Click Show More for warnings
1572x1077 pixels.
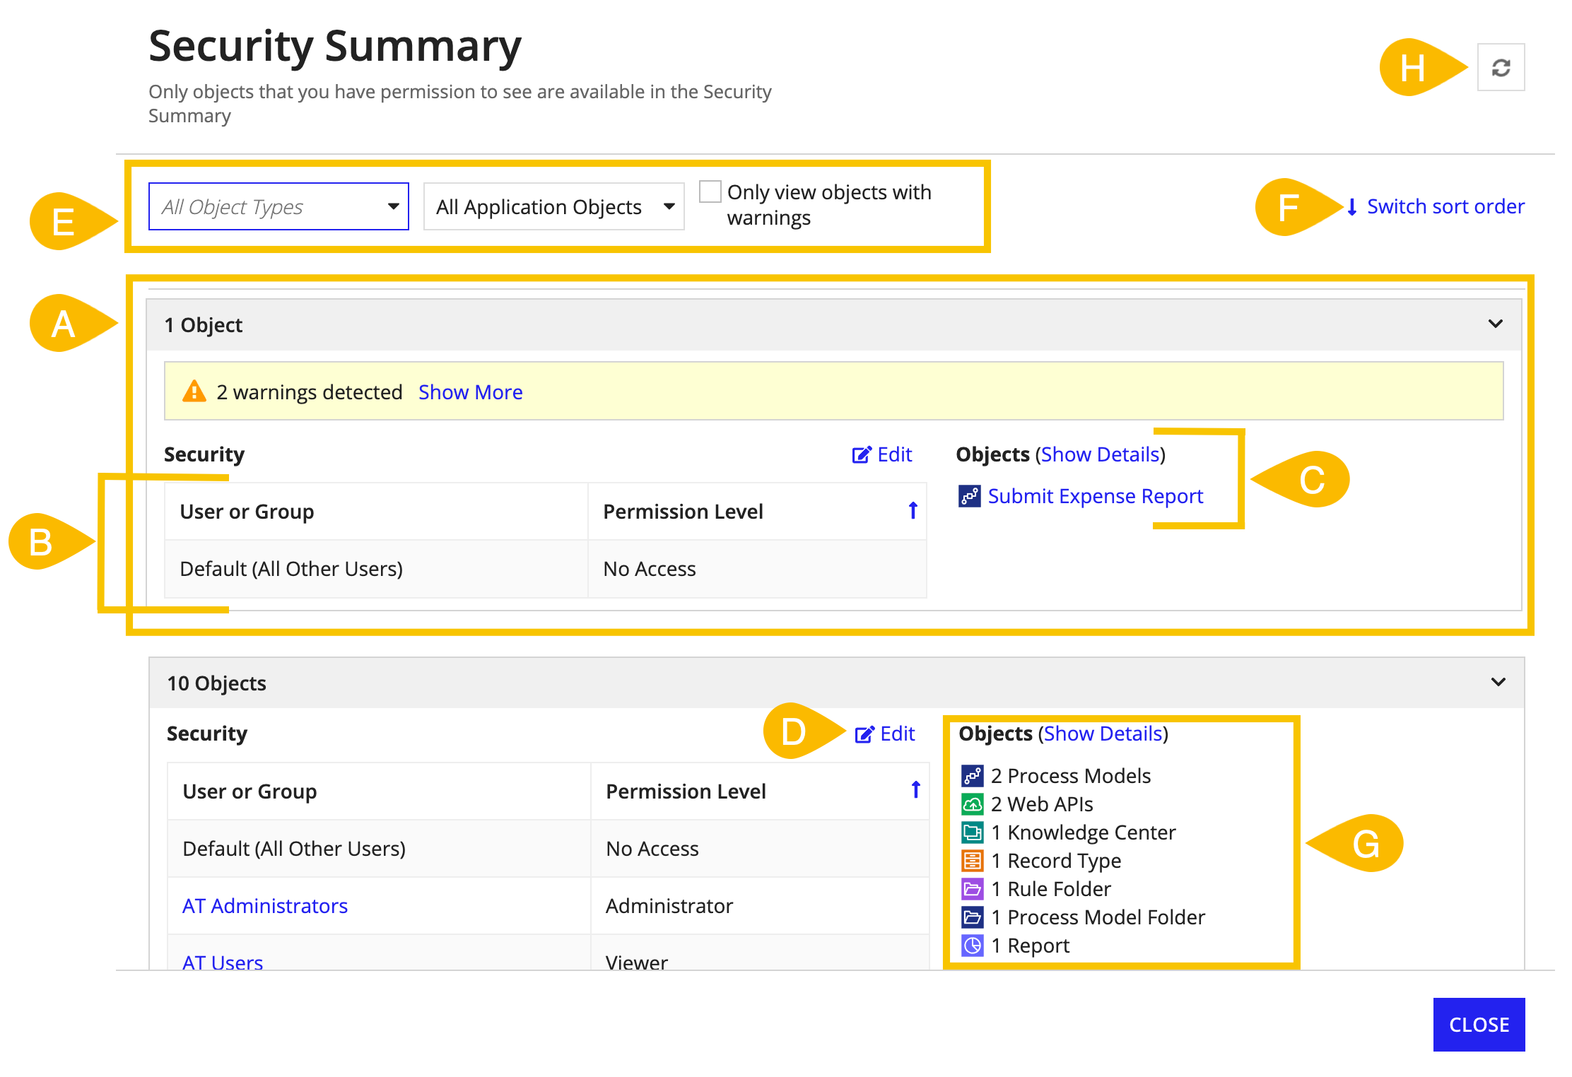(x=470, y=392)
